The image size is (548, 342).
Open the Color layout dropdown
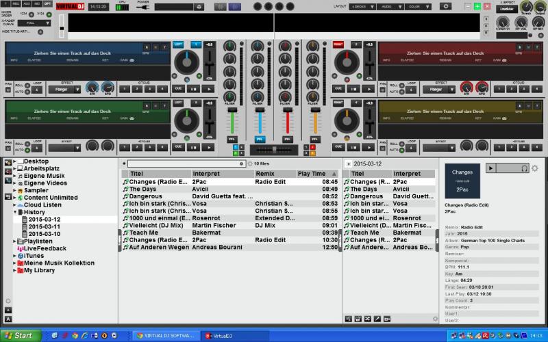click(418, 7)
